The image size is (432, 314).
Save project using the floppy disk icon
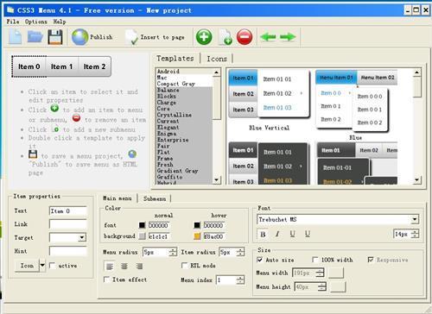[x=55, y=37]
